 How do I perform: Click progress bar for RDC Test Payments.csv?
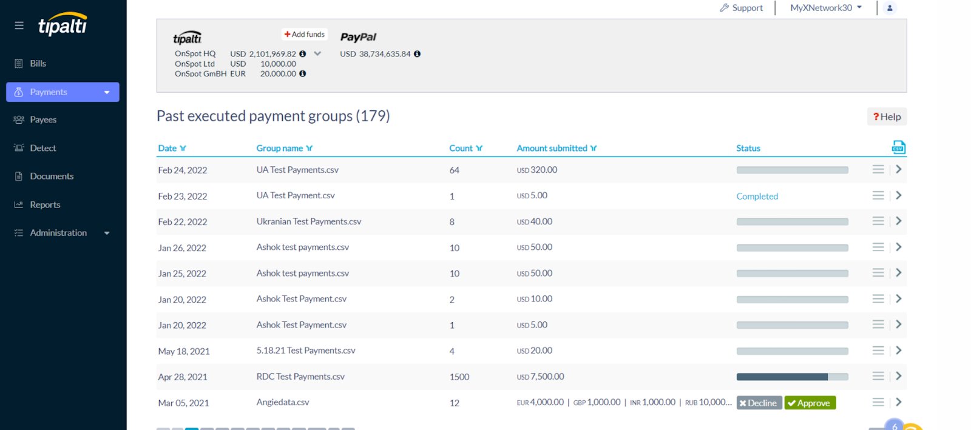[x=792, y=377]
